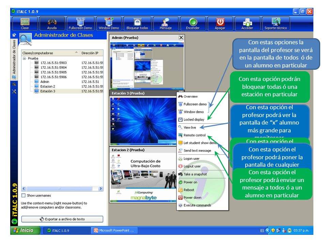Image resolution: width=327 pixels, height=245 pixels.
Task: Start Window Demo from toolbar
Action: pyautogui.click(x=109, y=24)
